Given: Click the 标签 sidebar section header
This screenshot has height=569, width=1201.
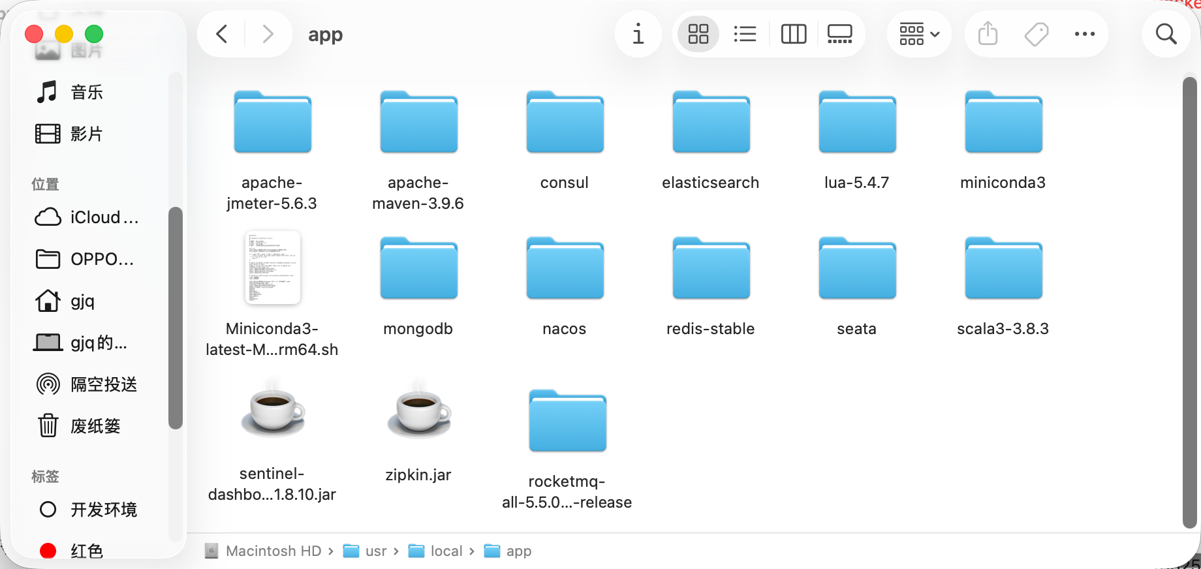Looking at the screenshot, I should [45, 476].
